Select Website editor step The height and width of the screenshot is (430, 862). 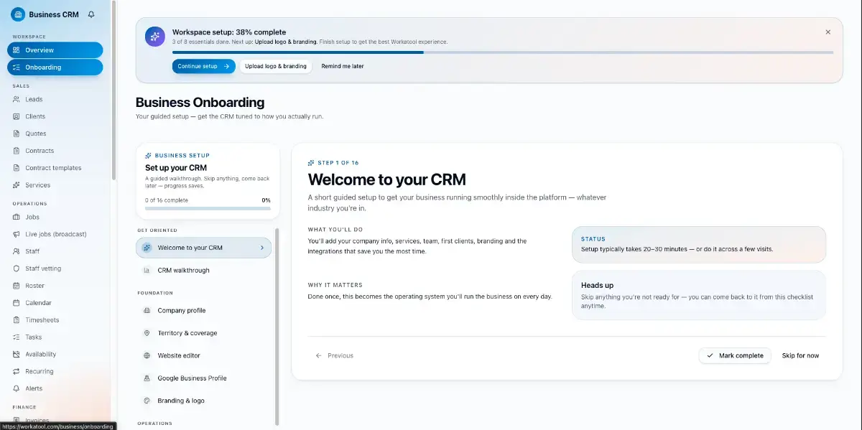[204, 356]
